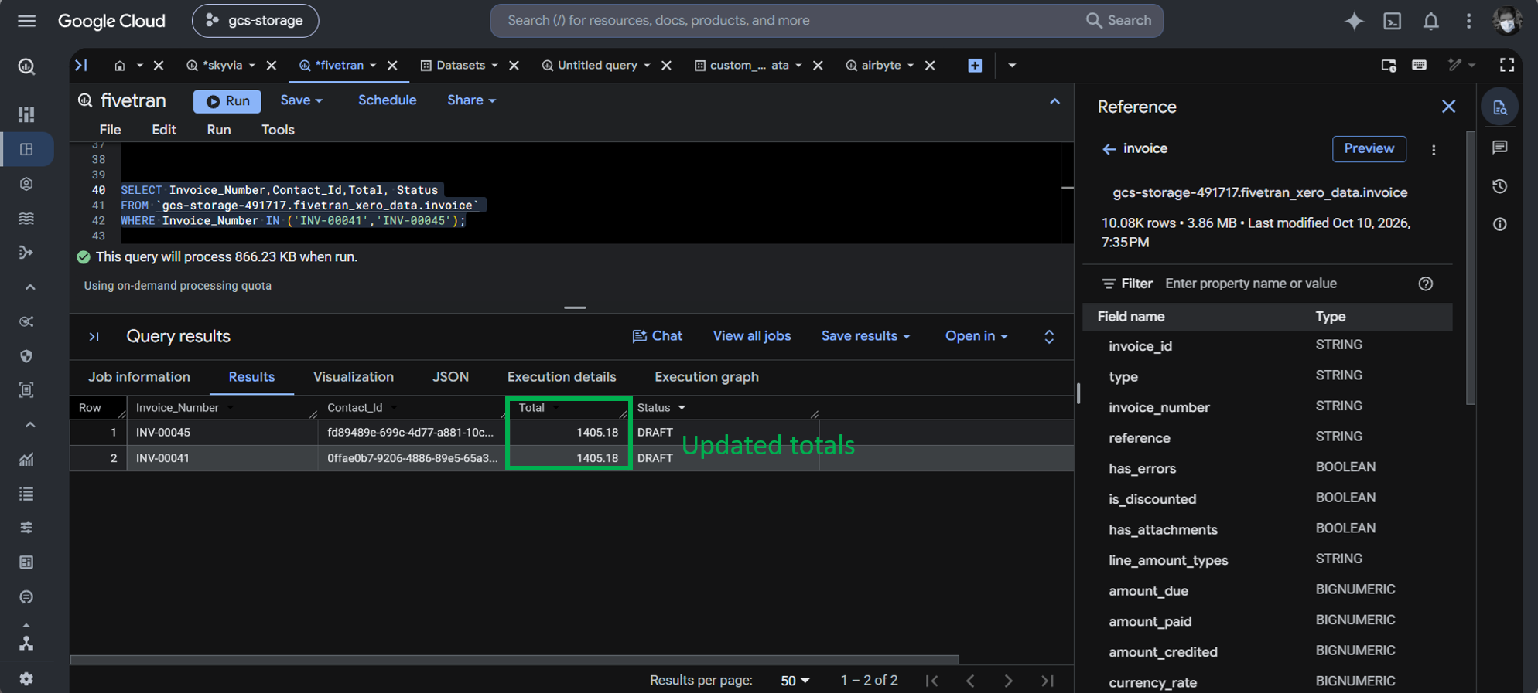Image resolution: width=1538 pixels, height=693 pixels.
Task: Open the main navigation hamburger menu
Action: 26,21
